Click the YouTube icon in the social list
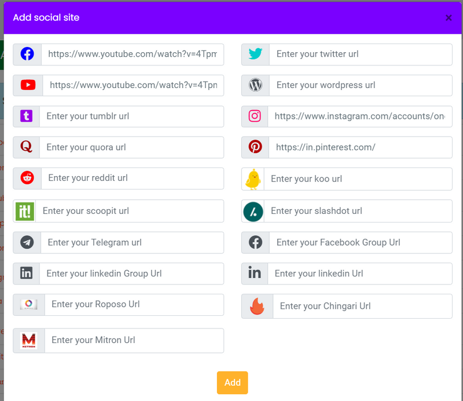Image resolution: width=463 pixels, height=401 pixels. coord(28,85)
